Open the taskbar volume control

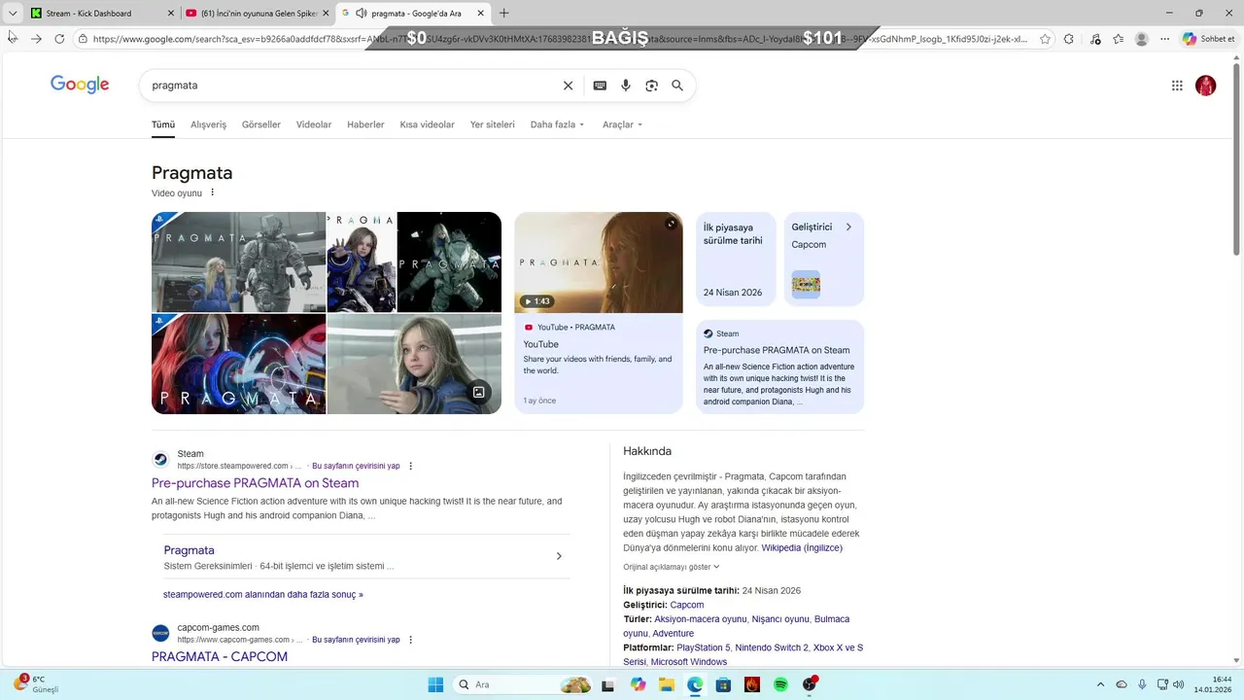pyautogui.click(x=1178, y=684)
